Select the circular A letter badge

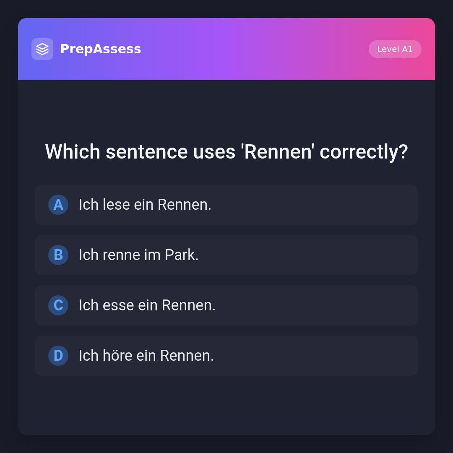[58, 205]
